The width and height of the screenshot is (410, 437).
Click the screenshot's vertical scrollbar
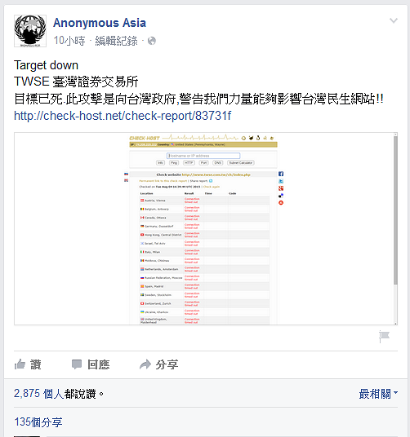[395, 229]
